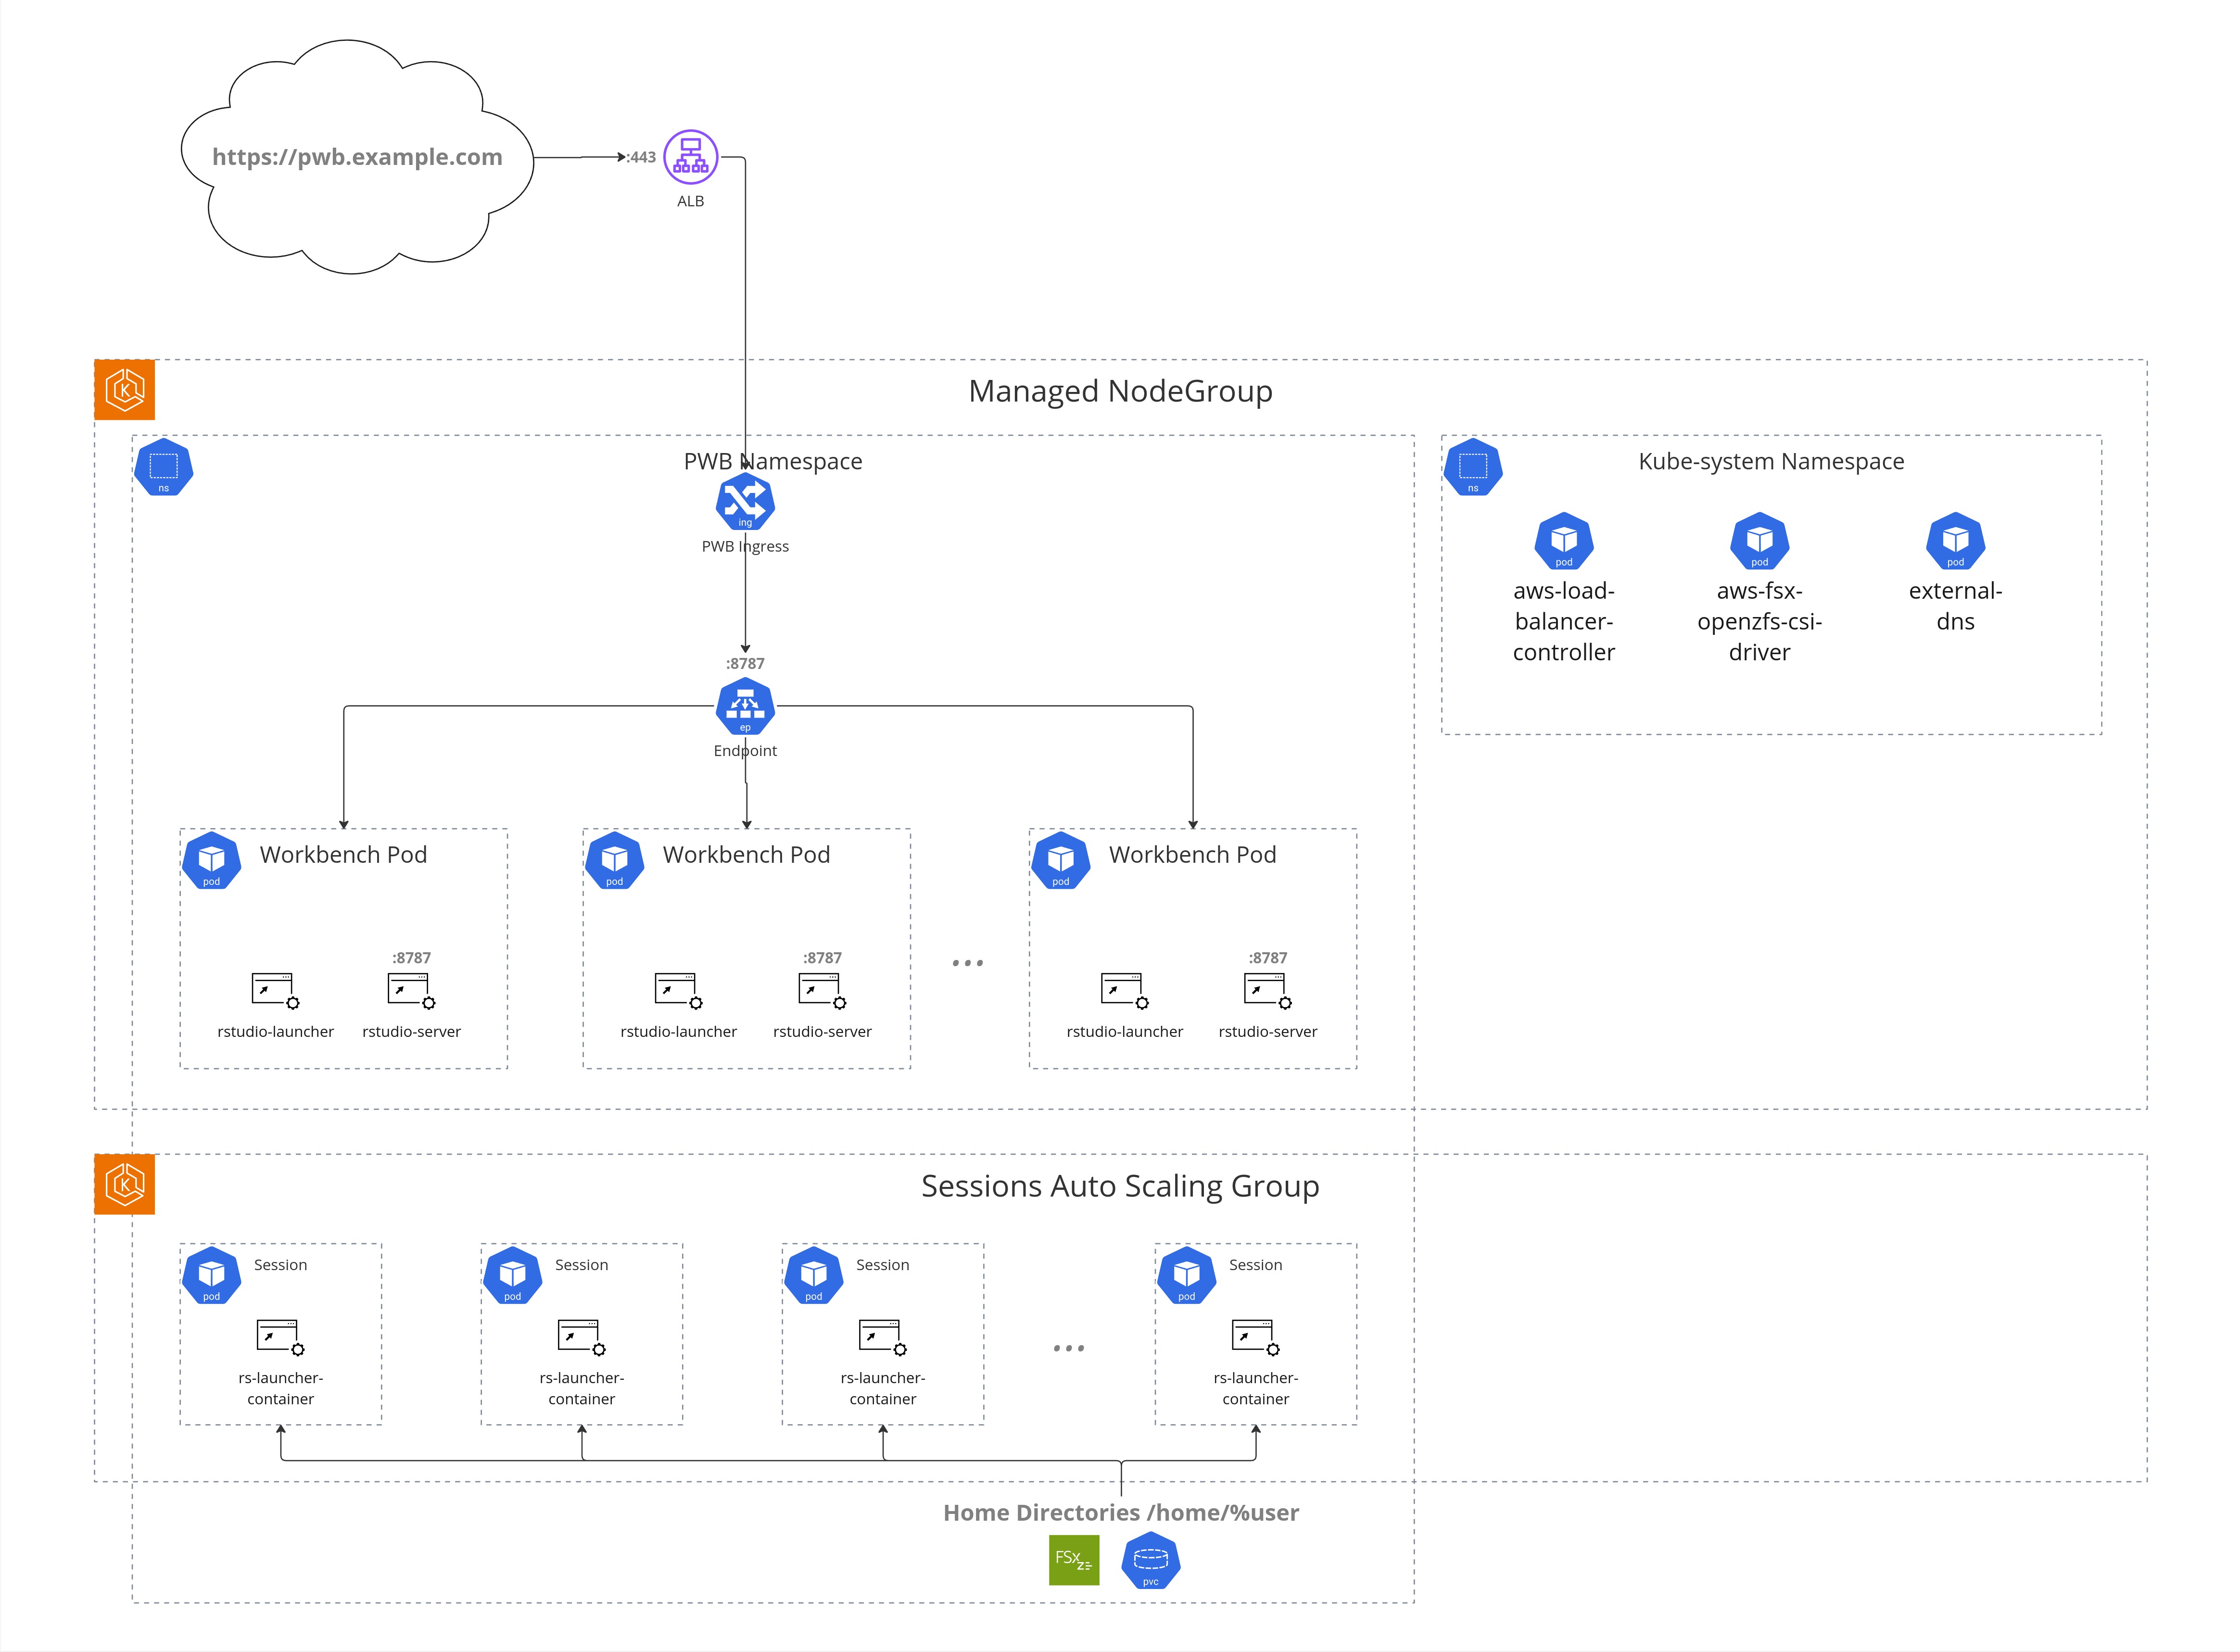Click the Sessions Auto Scaling Group EKS icon
Viewport: 2240px width, 1652px height.
coord(125,1185)
